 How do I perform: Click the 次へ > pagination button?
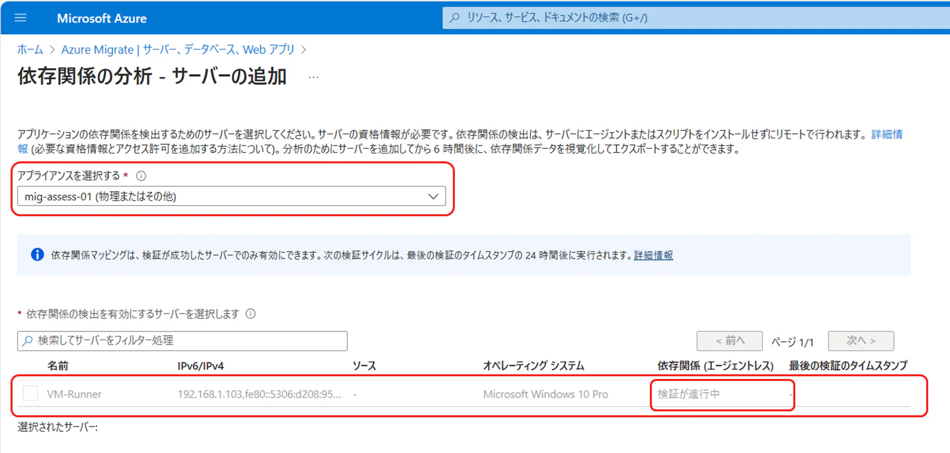coord(861,341)
